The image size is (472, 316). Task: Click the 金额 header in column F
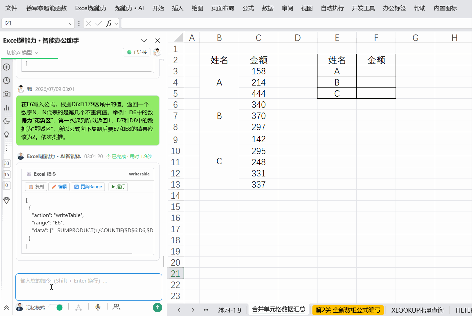376,60
